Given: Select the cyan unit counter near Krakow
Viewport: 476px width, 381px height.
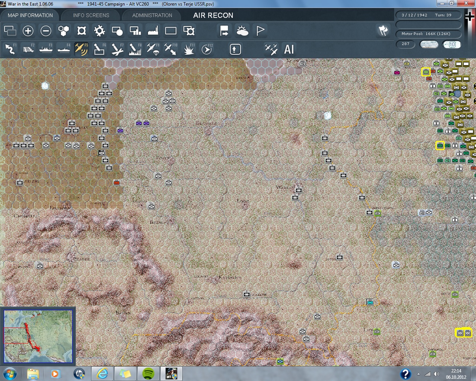Looking at the screenshot, I should coord(370,302).
